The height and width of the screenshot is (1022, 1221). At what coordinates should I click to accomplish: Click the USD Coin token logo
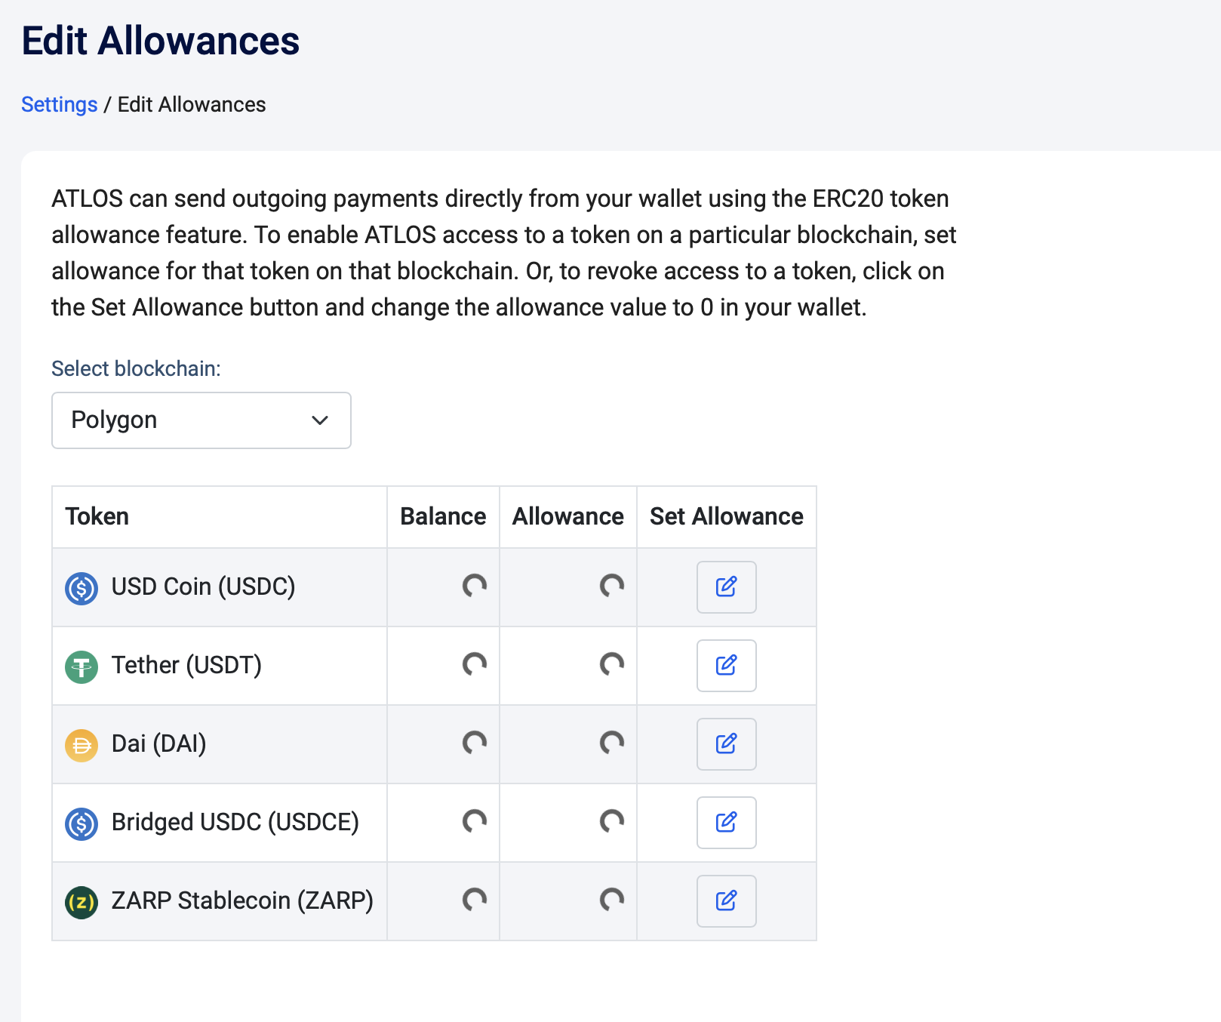point(82,588)
